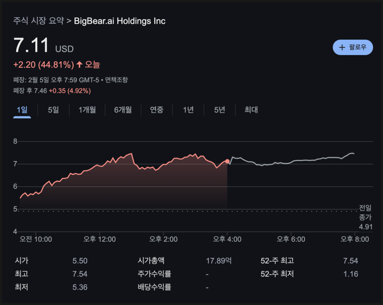
Task: Click the closing price dot on chart
Action: 228,161
